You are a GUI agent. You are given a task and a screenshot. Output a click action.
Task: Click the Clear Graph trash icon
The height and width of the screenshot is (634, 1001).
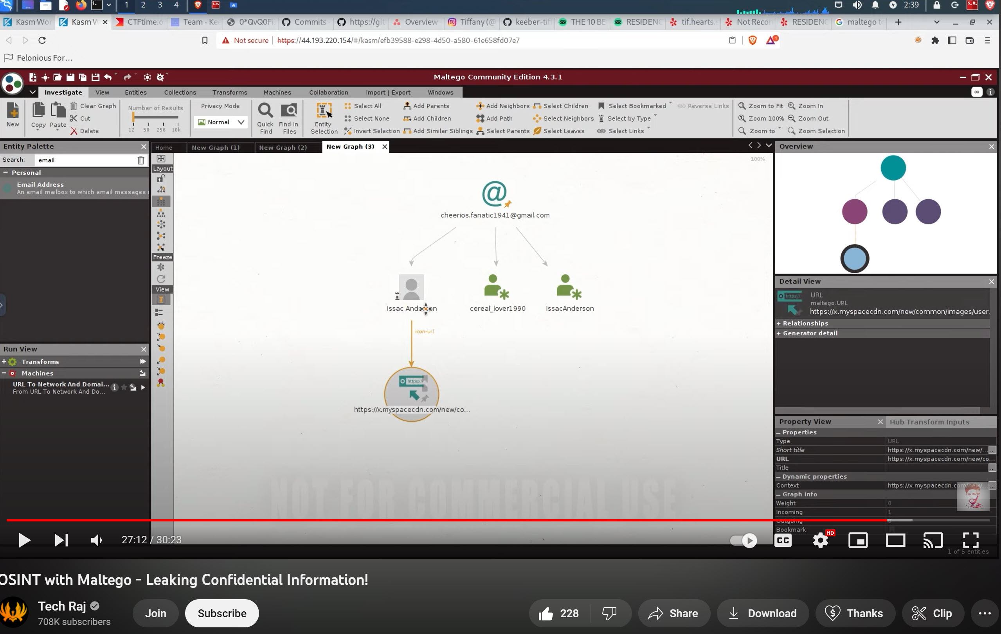74,106
